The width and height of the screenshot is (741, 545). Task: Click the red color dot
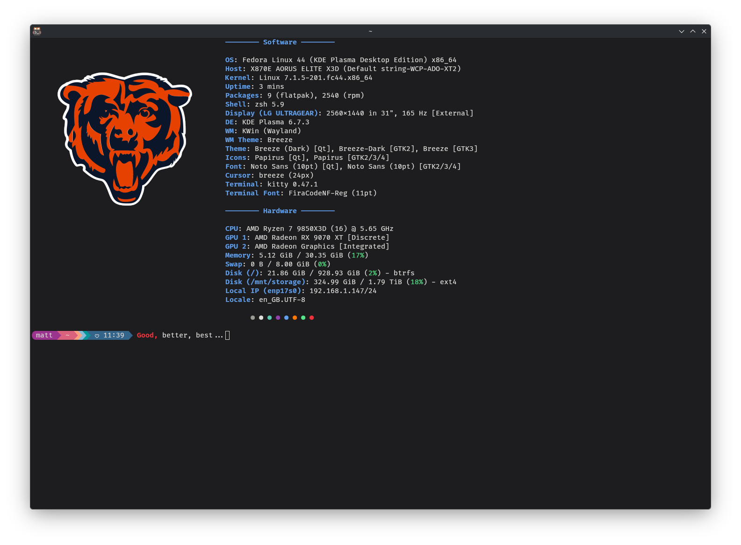311,318
